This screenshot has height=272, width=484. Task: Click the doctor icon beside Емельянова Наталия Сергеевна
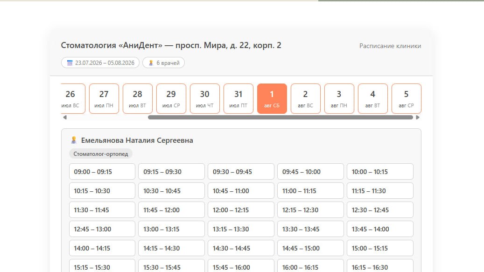(74, 140)
